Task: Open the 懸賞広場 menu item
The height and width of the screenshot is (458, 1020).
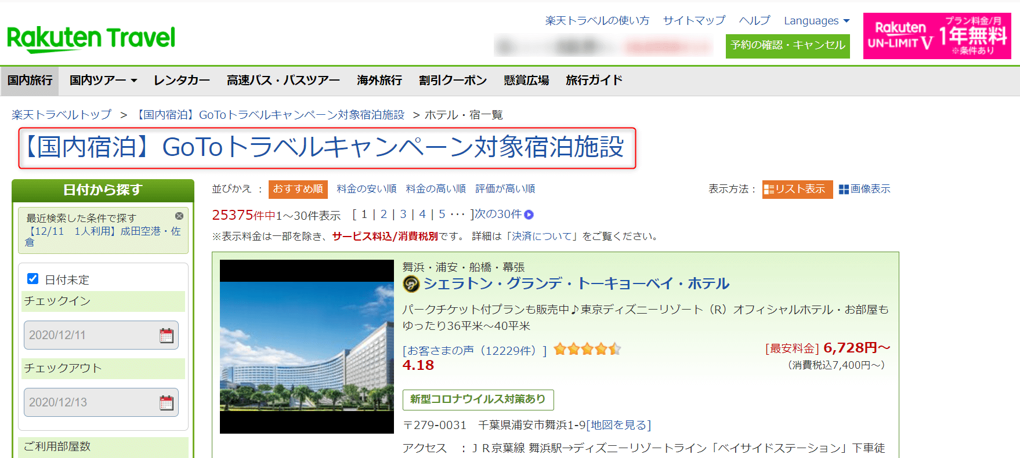Action: pos(526,81)
